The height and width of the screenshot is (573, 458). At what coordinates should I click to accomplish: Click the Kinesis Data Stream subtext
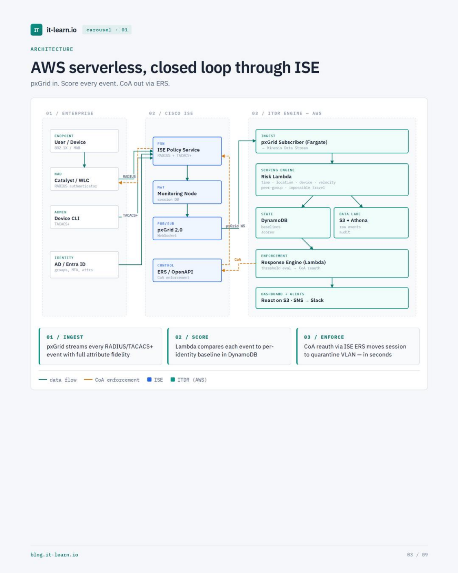[285, 148]
